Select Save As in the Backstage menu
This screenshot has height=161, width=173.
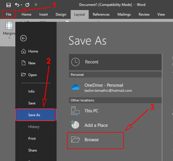36,115
